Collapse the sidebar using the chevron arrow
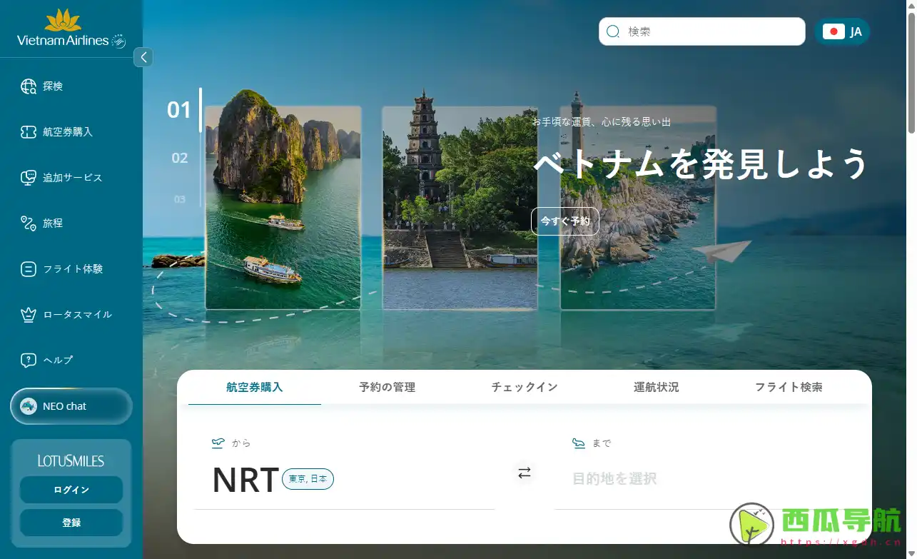The image size is (917, 559). (x=143, y=57)
